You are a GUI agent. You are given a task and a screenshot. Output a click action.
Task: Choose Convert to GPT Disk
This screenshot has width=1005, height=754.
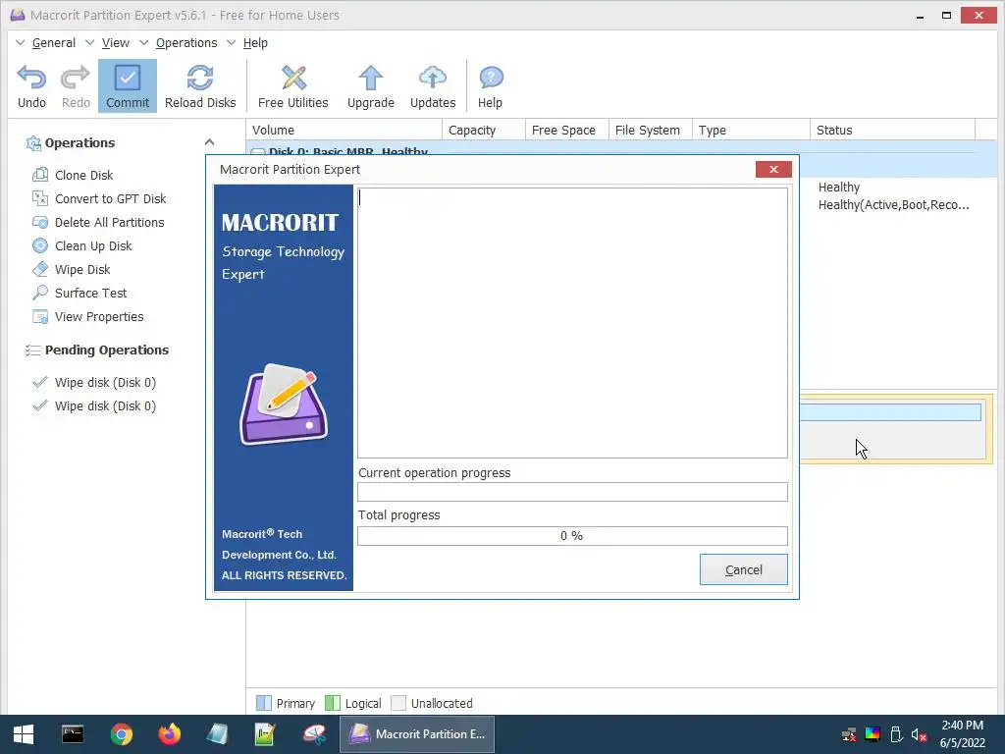point(110,198)
